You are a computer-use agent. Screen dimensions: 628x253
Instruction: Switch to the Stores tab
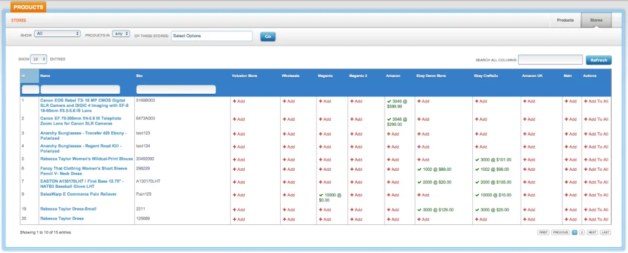point(596,20)
